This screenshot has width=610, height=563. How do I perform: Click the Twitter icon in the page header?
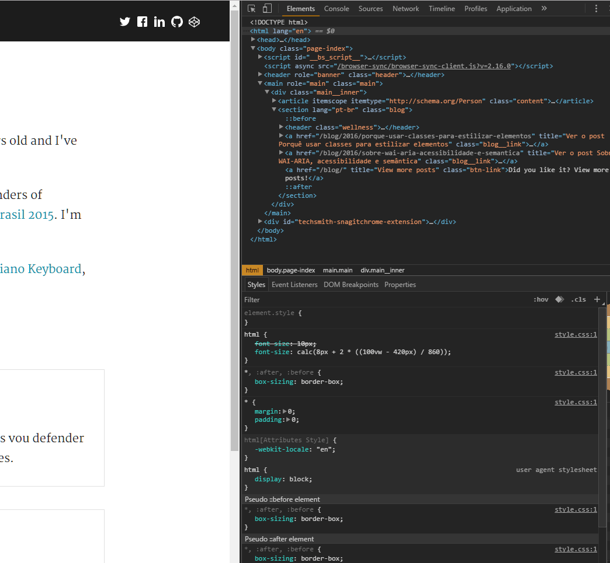[124, 22]
